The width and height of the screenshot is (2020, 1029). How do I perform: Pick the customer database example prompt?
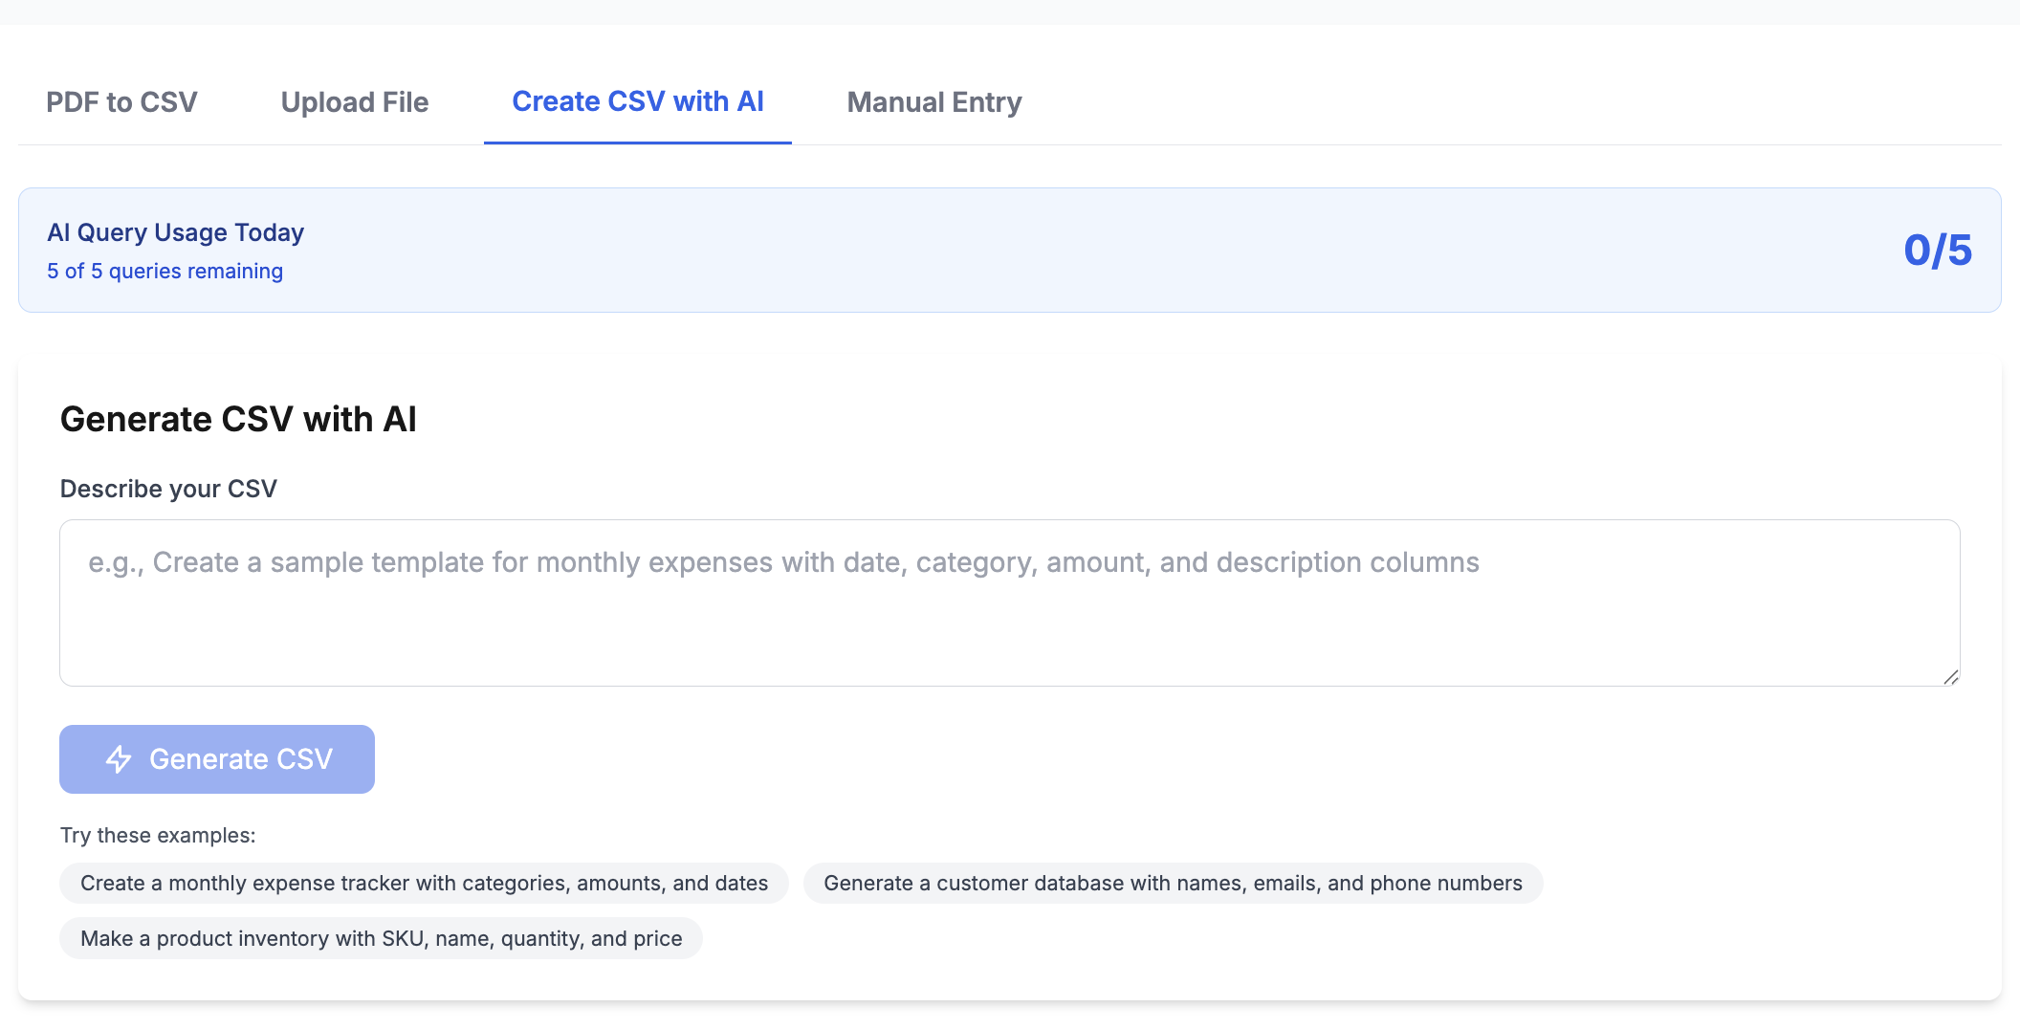[1173, 884]
